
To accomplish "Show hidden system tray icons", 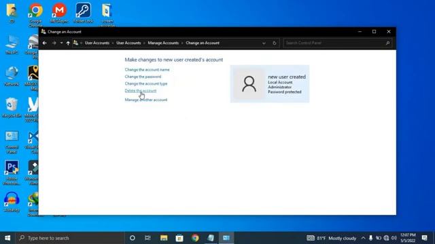I will pos(363,238).
